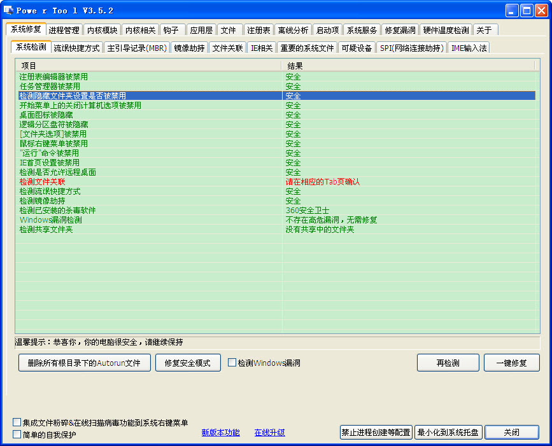Enable the 检测Windows漏洞 checkbox
The image size is (552, 446).
point(232,363)
